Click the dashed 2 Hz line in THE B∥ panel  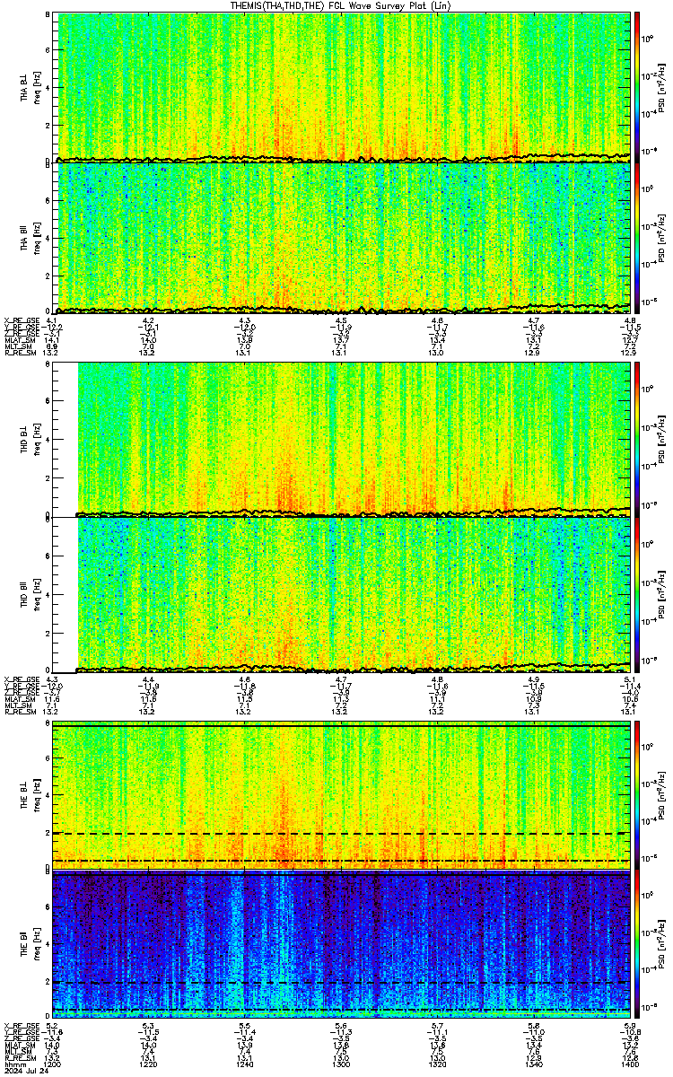pyautogui.click(x=343, y=983)
